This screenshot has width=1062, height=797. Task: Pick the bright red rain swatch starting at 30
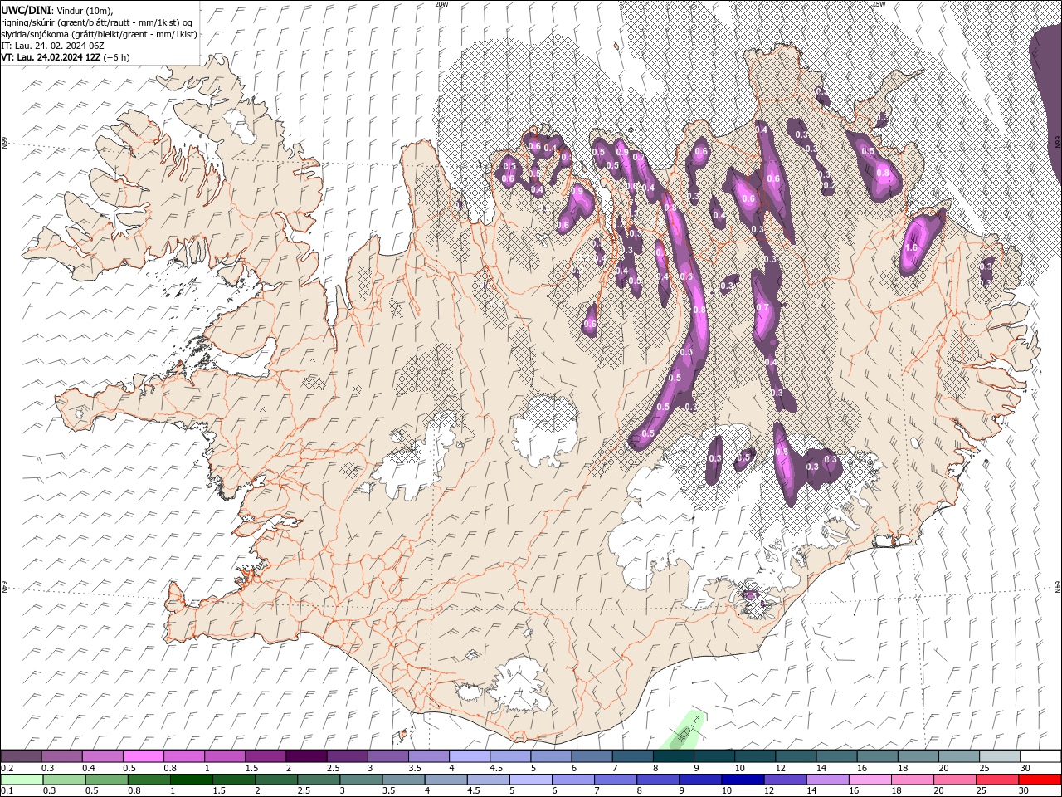(1039, 780)
